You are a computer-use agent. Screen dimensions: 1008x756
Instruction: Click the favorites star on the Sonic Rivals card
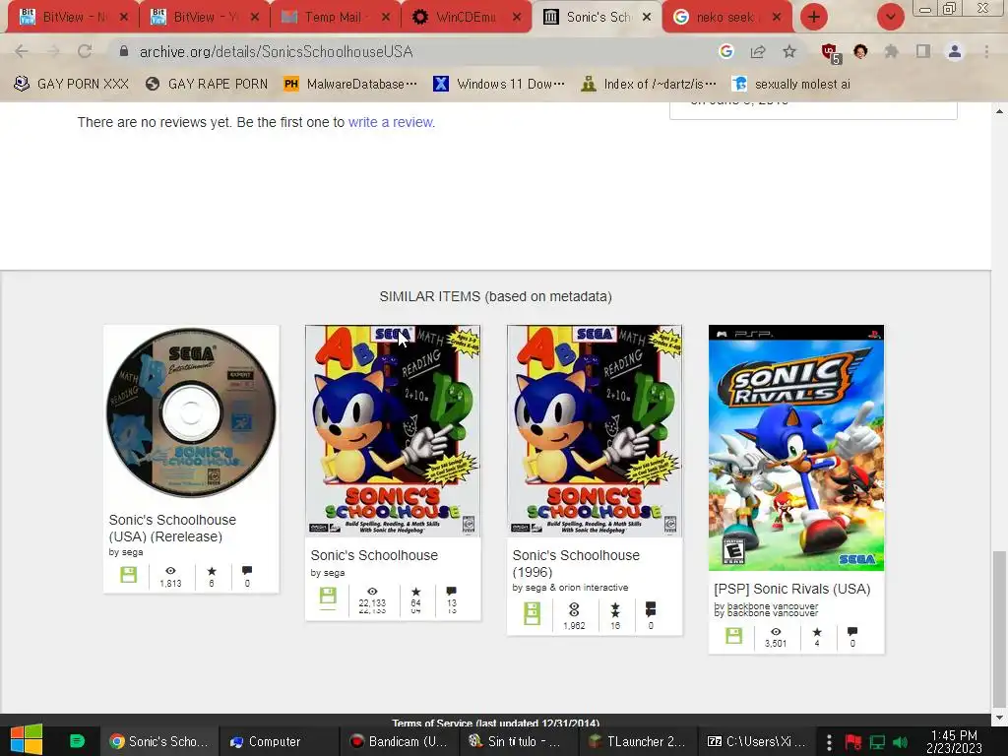pos(817,632)
